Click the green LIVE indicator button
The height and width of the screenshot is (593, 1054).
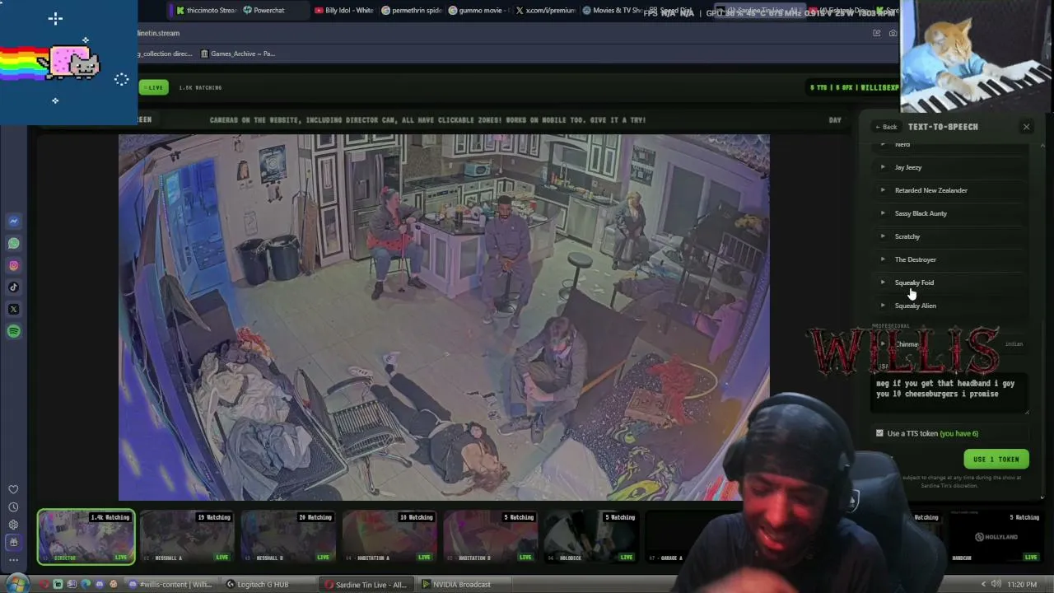pyautogui.click(x=154, y=87)
